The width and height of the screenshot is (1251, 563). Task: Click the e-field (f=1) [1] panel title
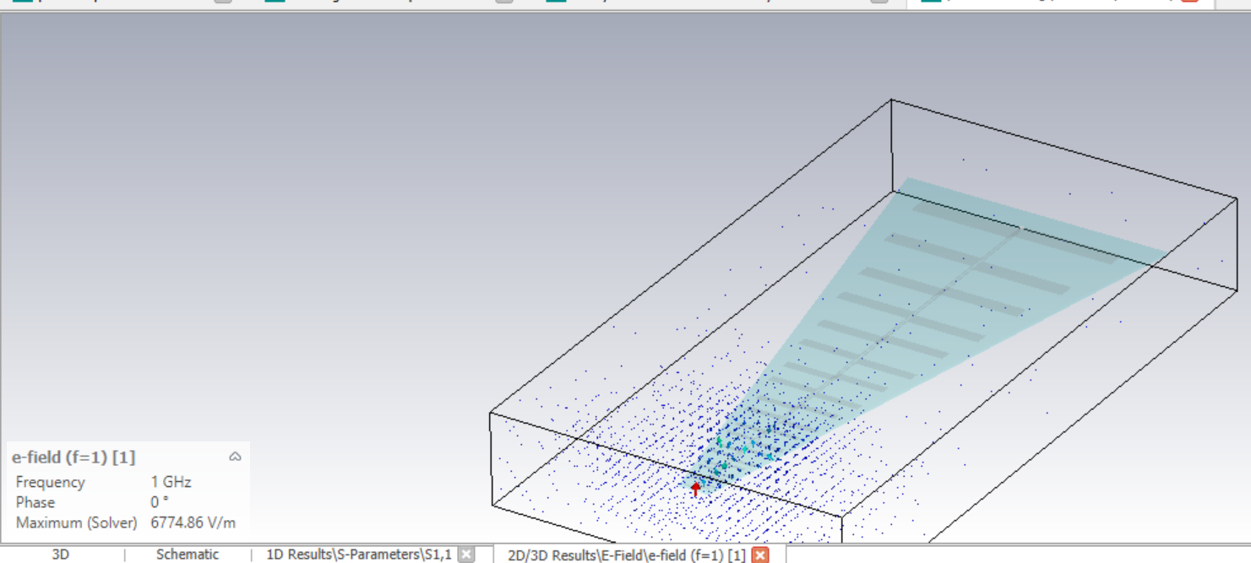coord(73,457)
